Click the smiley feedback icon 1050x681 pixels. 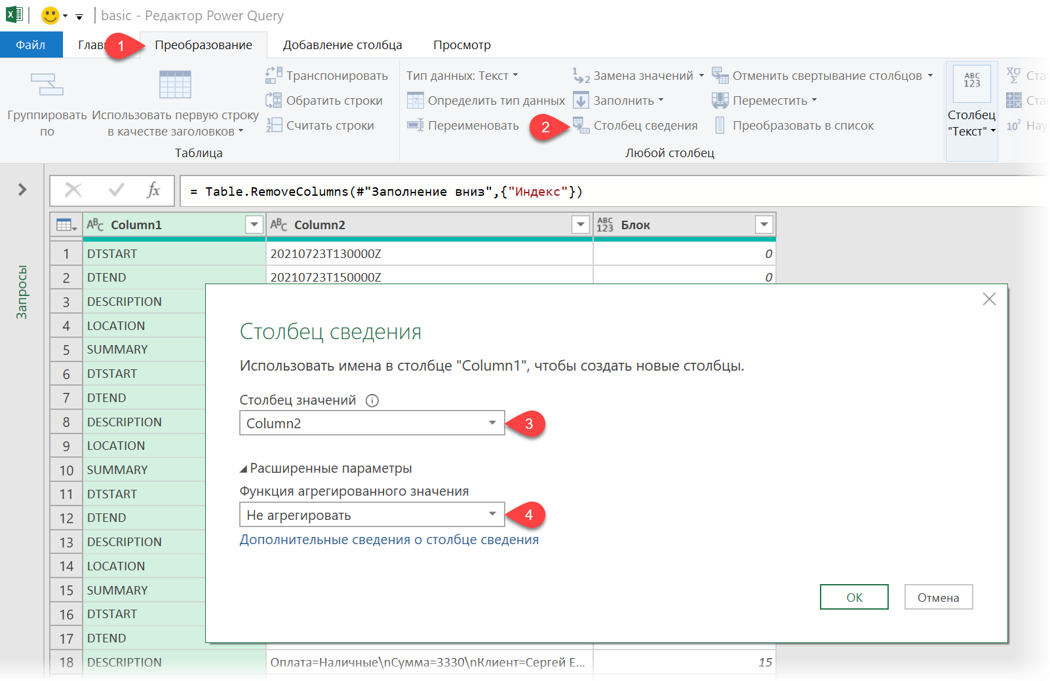[x=50, y=15]
